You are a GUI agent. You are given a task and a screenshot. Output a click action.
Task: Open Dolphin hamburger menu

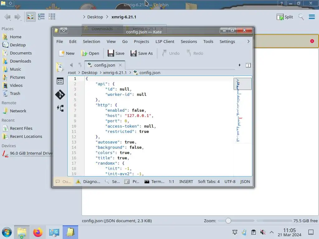[312, 17]
